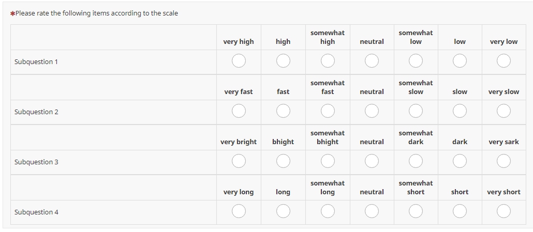Choose 'somewhat fast' for Subquestion 2
The image size is (533, 232).
click(328, 111)
